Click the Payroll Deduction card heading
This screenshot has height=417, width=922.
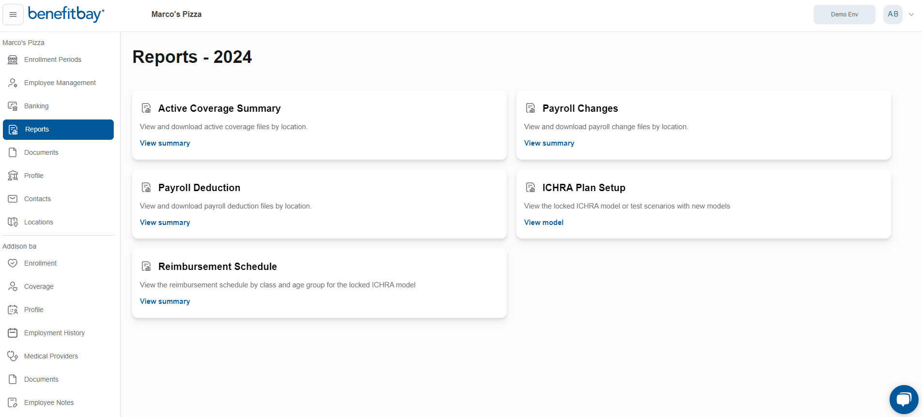(x=199, y=188)
